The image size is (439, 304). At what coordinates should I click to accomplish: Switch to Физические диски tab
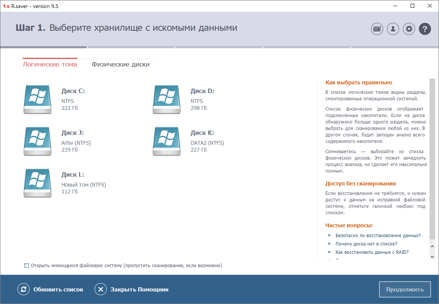point(121,65)
